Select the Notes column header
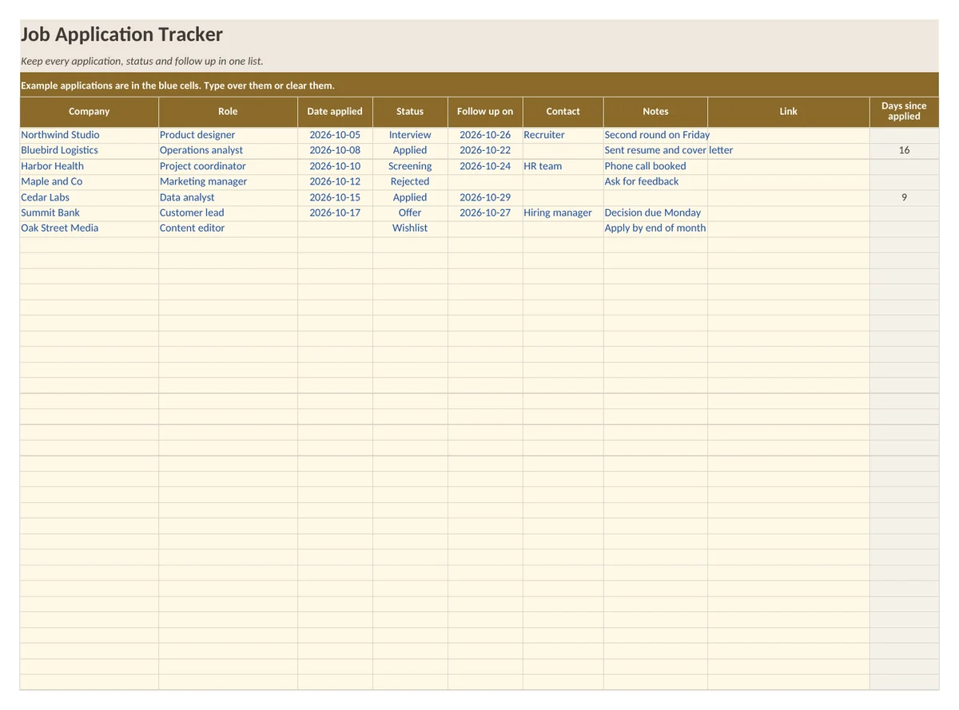The image size is (959, 710). pyautogui.click(x=655, y=112)
